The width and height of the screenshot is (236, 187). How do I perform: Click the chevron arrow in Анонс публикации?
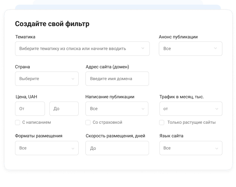215,49
